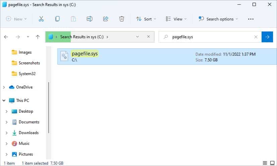This screenshot has width=277, height=166.
Task: Expand the Music tree node
Action: pos(6,144)
